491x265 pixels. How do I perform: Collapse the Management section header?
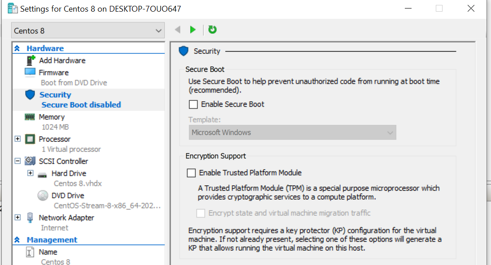pyautogui.click(x=17, y=239)
